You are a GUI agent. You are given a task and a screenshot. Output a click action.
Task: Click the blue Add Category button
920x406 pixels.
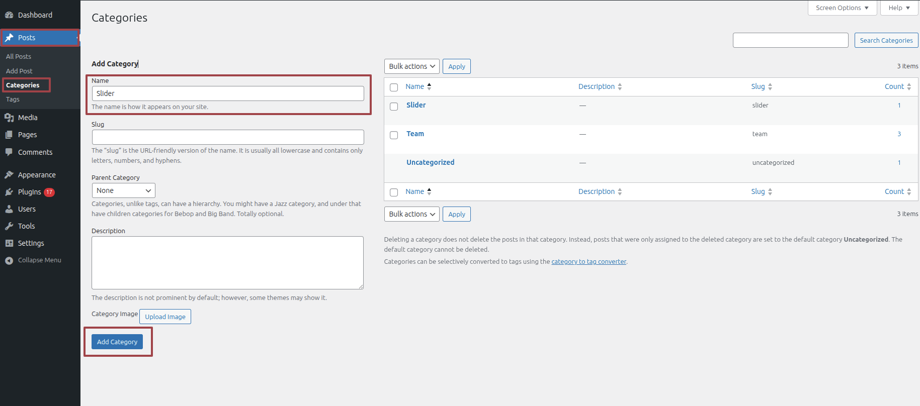click(x=117, y=342)
